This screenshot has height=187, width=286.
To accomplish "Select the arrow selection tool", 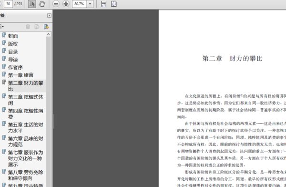I will [32, 4].
